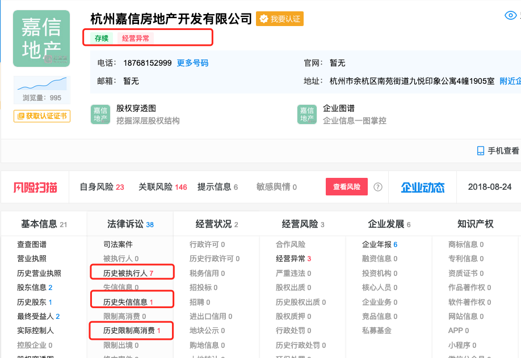Open the 企业图谱 icon card
Image resolution: width=521 pixels, height=358 pixels.
tap(307, 114)
